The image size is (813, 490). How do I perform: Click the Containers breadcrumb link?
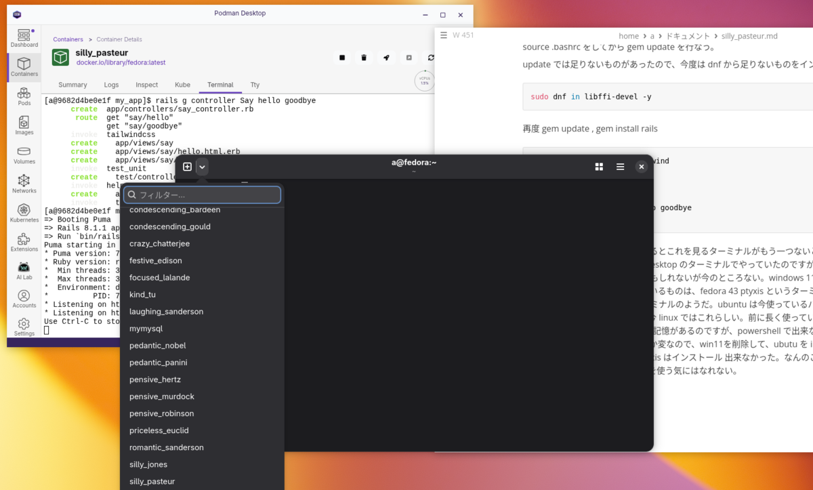pos(68,39)
